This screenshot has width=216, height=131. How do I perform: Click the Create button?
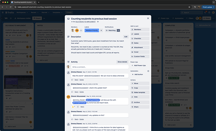tap(69, 12)
